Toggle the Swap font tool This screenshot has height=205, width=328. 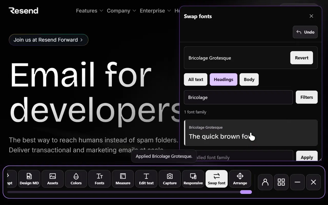(217, 179)
